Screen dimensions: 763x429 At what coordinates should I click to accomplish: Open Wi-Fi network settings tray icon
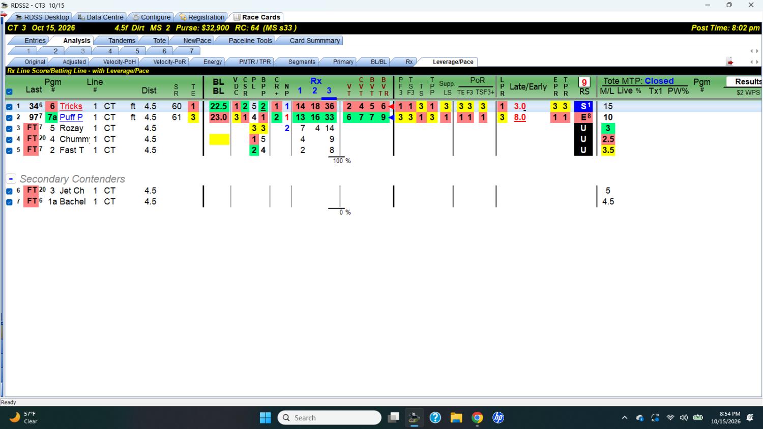coord(670,418)
